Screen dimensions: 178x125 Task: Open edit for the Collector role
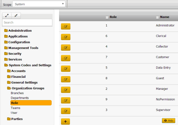tap(65, 47)
